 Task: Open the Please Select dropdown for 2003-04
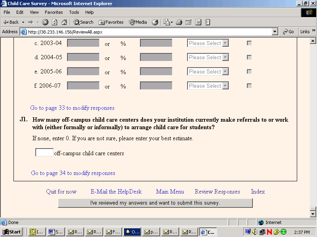pos(208,43)
